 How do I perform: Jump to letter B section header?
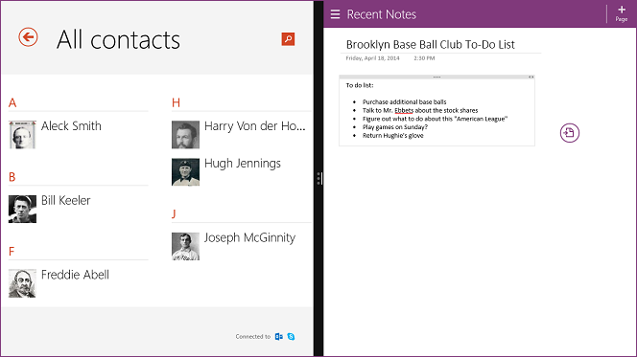click(12, 177)
